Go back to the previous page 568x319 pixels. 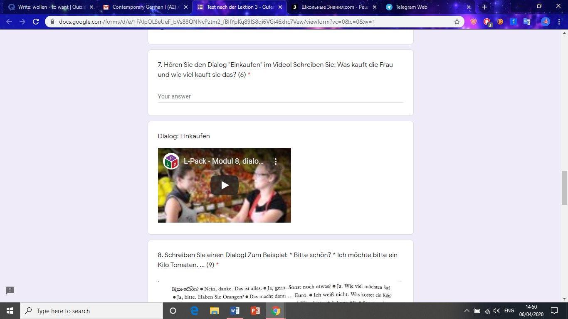(x=9, y=22)
